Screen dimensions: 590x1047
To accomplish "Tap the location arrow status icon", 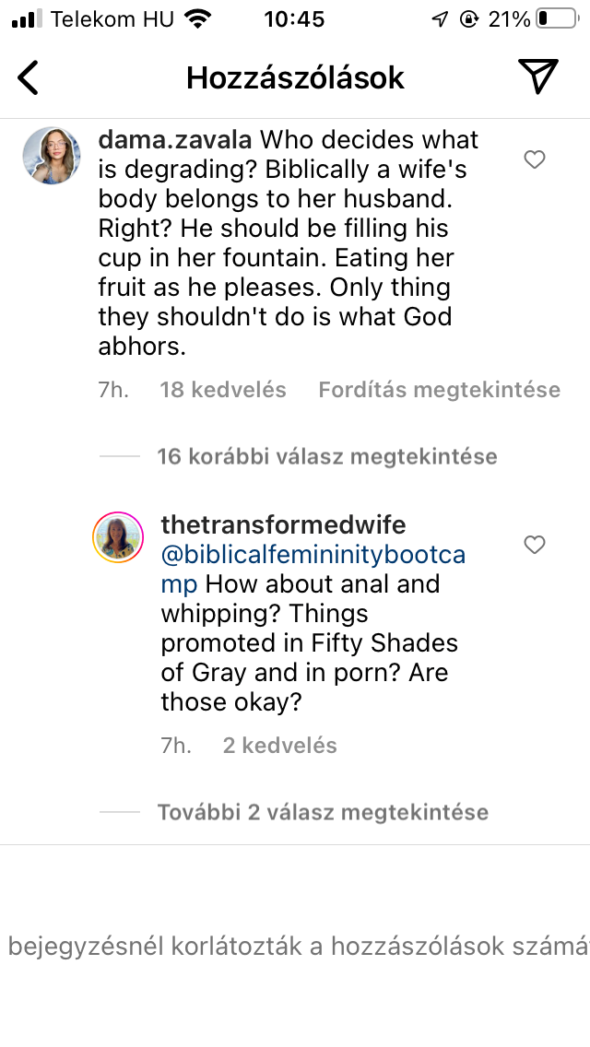I will click(440, 19).
